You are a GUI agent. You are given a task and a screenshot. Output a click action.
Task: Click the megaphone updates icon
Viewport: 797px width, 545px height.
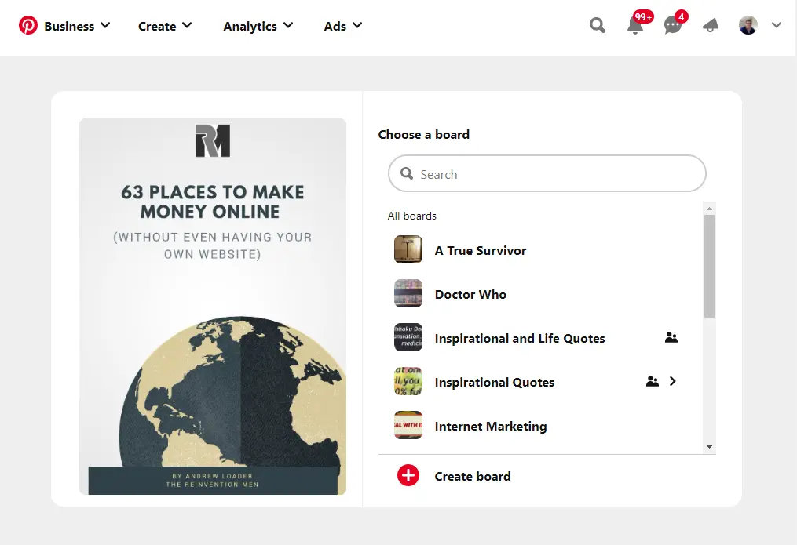coord(711,26)
